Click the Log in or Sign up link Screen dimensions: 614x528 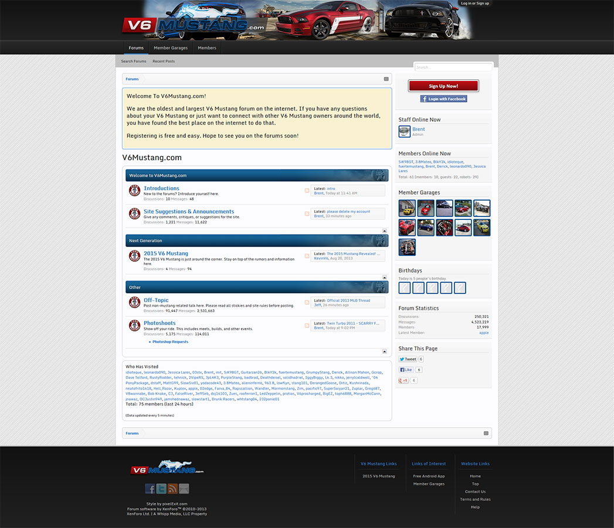pos(475,3)
